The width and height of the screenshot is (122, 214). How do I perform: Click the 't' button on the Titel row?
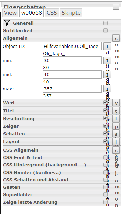[x=116, y=111]
